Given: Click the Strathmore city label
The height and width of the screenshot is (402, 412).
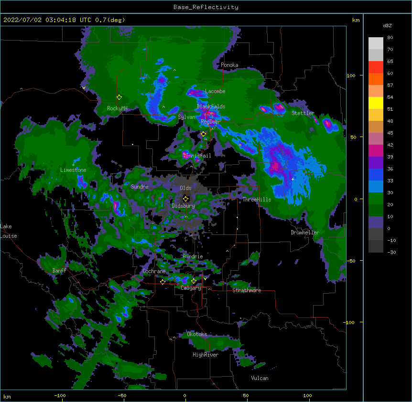Looking at the screenshot, I should click(247, 290).
